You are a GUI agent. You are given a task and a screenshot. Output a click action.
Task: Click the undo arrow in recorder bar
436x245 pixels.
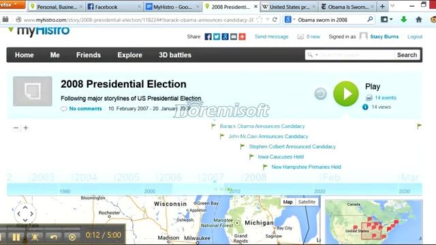coord(53,237)
